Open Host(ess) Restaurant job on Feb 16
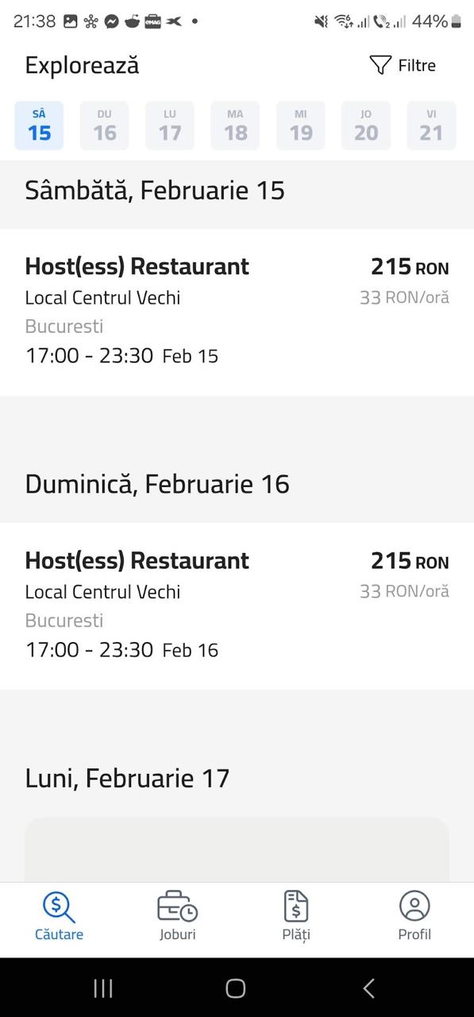The height and width of the screenshot is (1017, 474). click(x=237, y=606)
